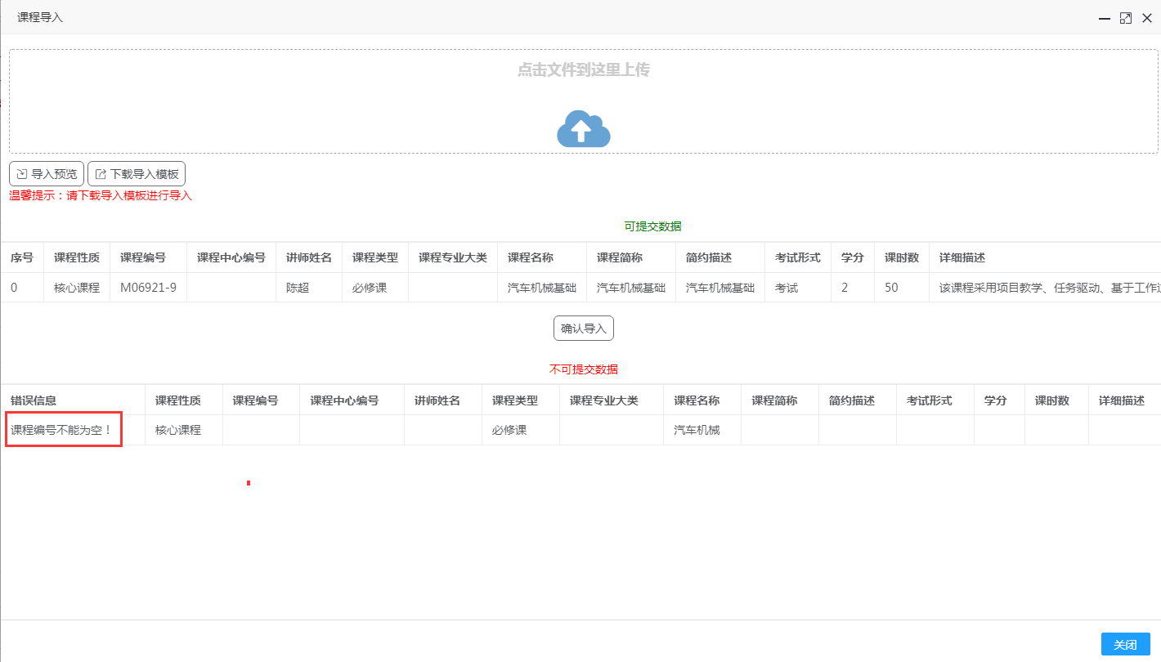This screenshot has height=662, width=1161.
Task: Click 课程名称 header in submittable table
Action: click(x=531, y=257)
